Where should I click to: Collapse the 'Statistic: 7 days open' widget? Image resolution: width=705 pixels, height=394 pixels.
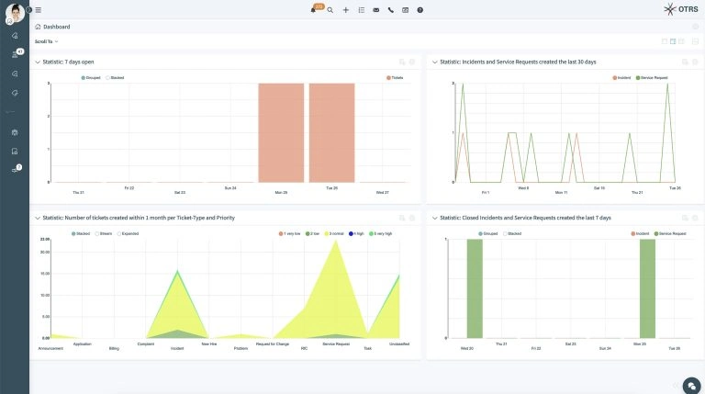(38, 62)
